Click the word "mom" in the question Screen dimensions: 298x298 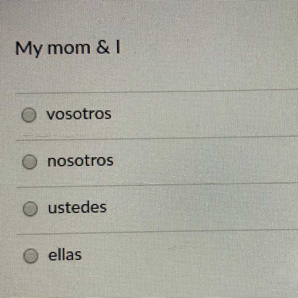point(69,48)
